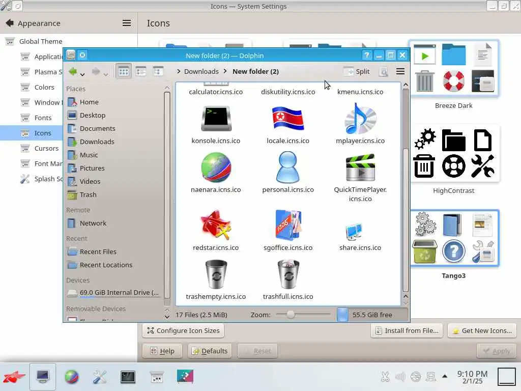Open forward-history dropdown arrow in Dolphin
Image resolution: width=521 pixels, height=391 pixels.
click(105, 74)
